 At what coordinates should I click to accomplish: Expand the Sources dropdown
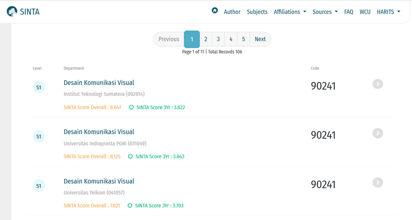click(325, 12)
